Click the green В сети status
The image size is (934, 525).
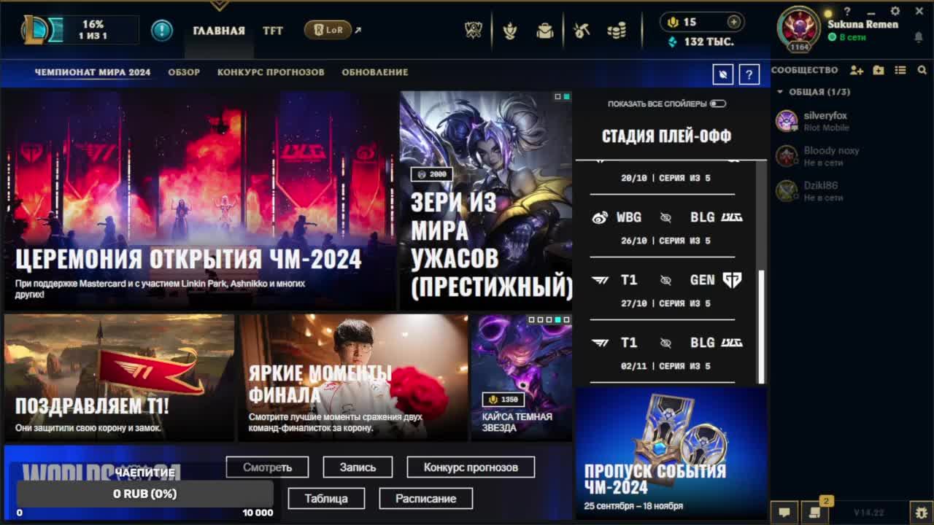(847, 37)
